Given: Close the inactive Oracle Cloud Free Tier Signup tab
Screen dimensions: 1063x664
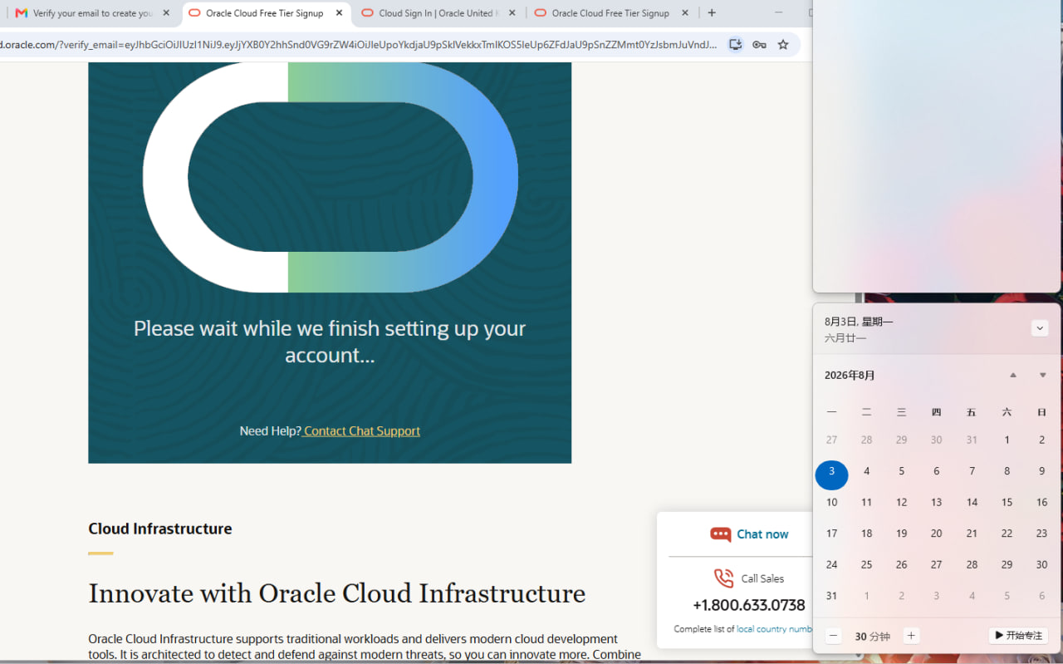Looking at the screenshot, I should coord(685,13).
